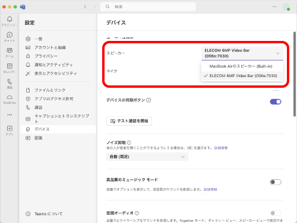The height and width of the screenshot is (223, 297).
Task: Open the Apps plus icon in the sidebar
Action: (10, 129)
